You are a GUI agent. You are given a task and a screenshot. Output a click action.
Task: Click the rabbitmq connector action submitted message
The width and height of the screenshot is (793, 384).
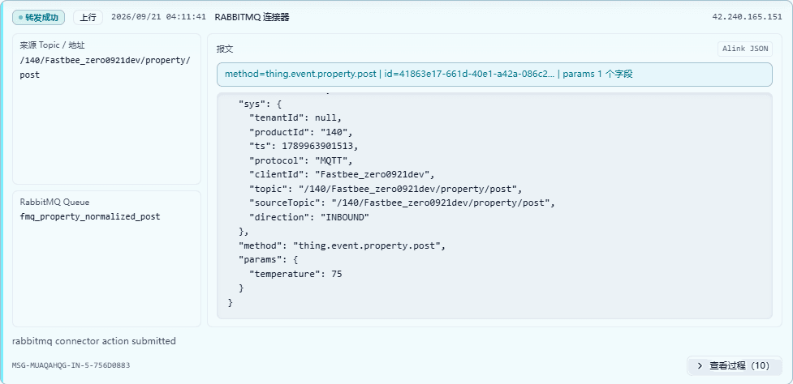94,341
